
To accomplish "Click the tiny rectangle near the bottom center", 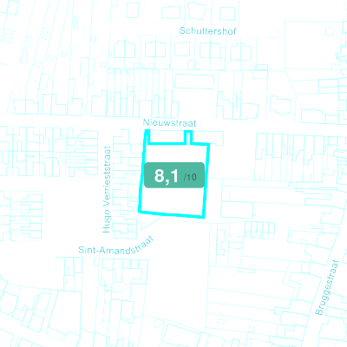I will 221,322.
